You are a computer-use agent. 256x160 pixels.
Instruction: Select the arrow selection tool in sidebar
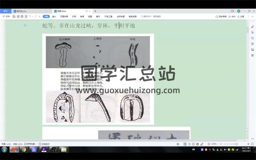click(252, 33)
